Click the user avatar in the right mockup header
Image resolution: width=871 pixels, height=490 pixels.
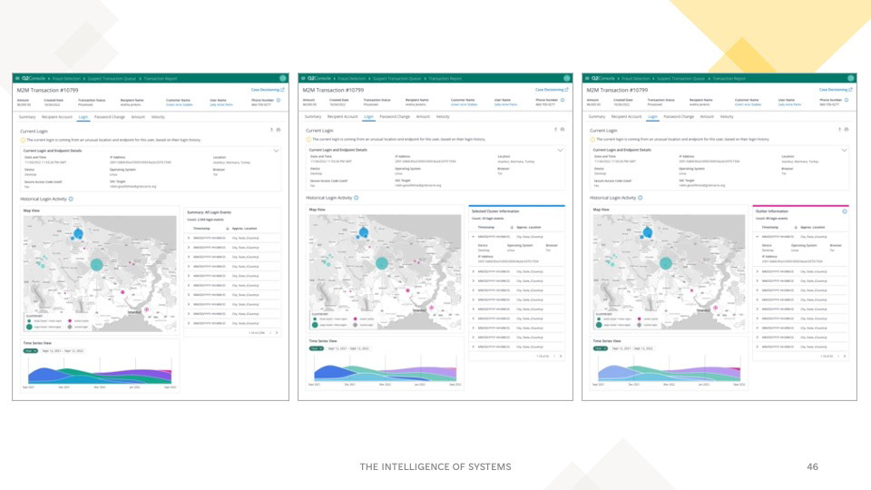coord(850,78)
